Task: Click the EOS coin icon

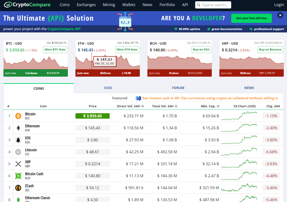Action: (x=18, y=140)
